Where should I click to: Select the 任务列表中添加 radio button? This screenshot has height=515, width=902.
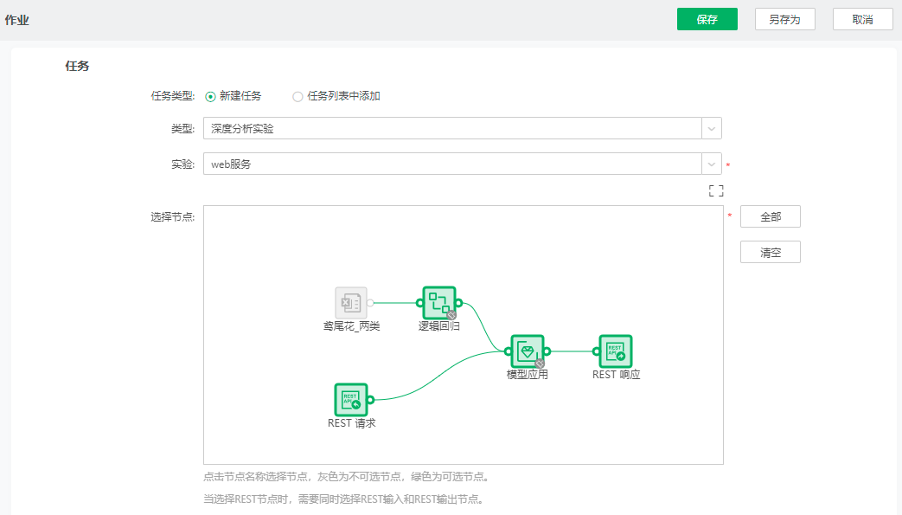pos(297,97)
